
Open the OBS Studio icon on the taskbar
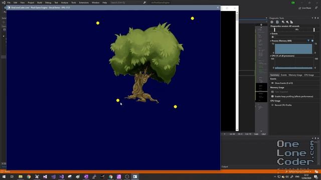(127, 176)
